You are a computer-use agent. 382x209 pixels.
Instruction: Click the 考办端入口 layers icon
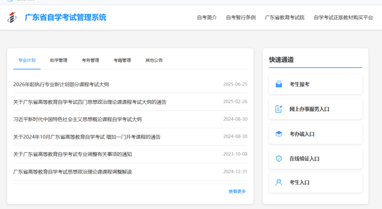pos(279,134)
